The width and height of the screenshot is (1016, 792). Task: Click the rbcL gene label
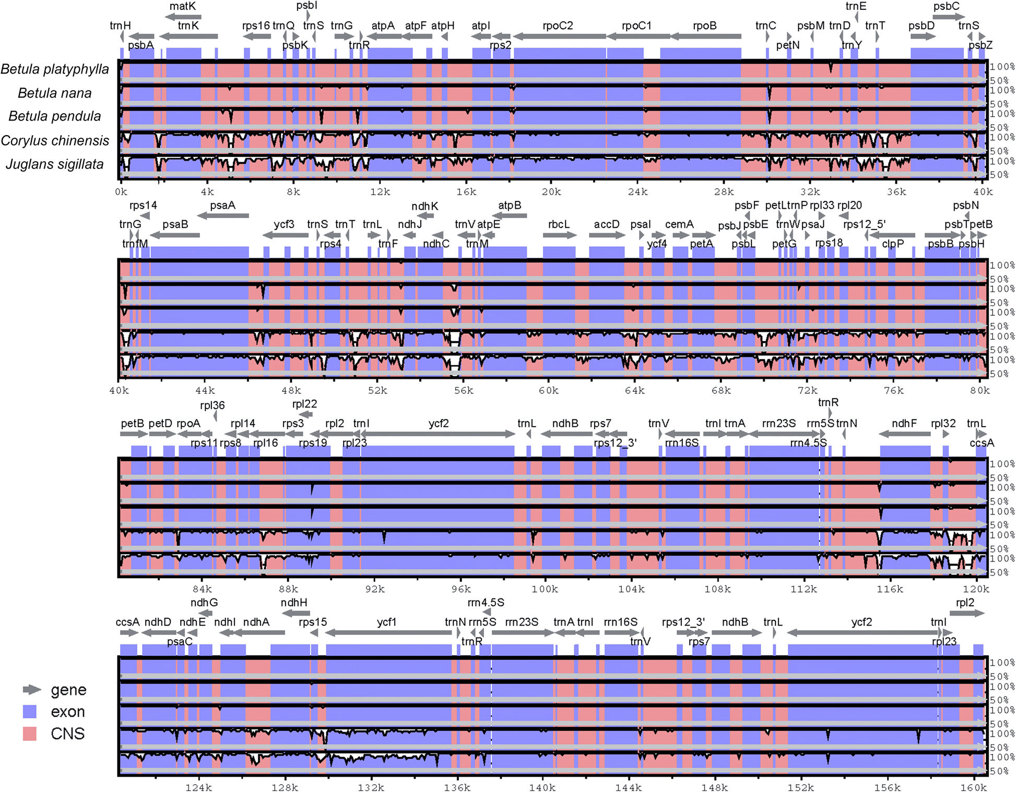[x=559, y=224]
